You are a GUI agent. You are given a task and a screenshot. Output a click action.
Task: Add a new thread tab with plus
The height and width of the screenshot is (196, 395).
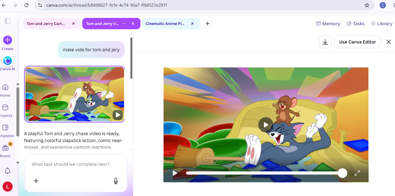click(208, 24)
